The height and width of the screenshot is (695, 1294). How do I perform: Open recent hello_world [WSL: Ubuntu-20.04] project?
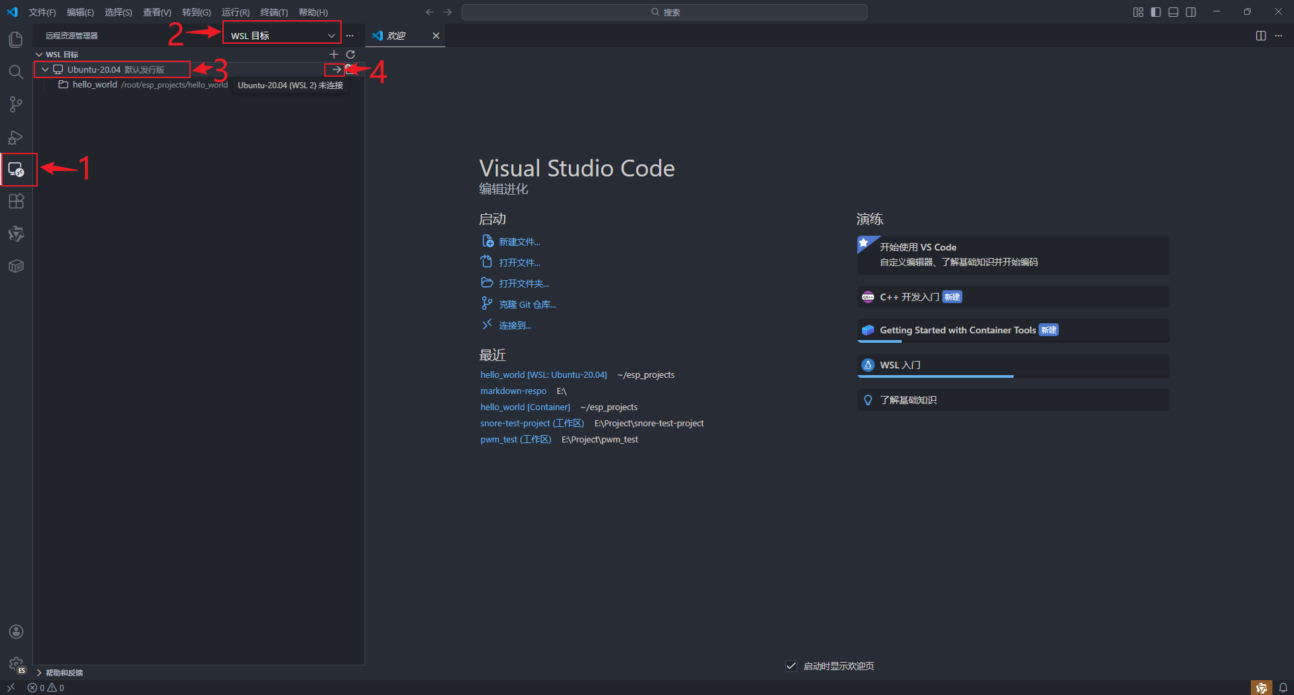click(x=544, y=375)
